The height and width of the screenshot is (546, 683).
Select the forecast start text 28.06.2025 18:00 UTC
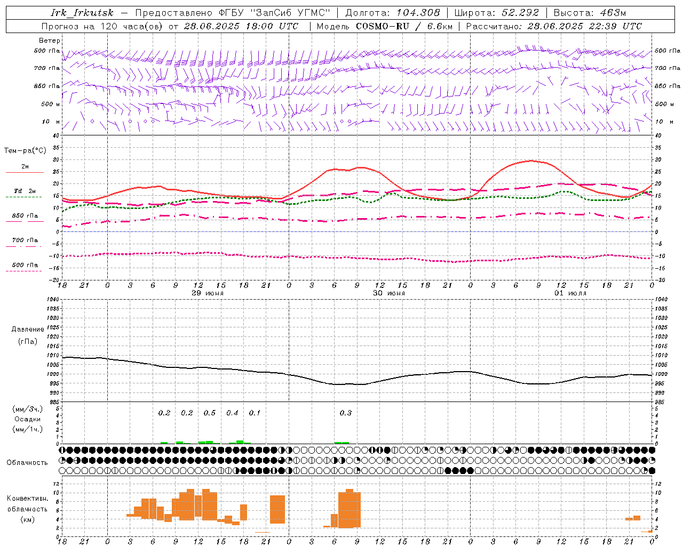(241, 26)
